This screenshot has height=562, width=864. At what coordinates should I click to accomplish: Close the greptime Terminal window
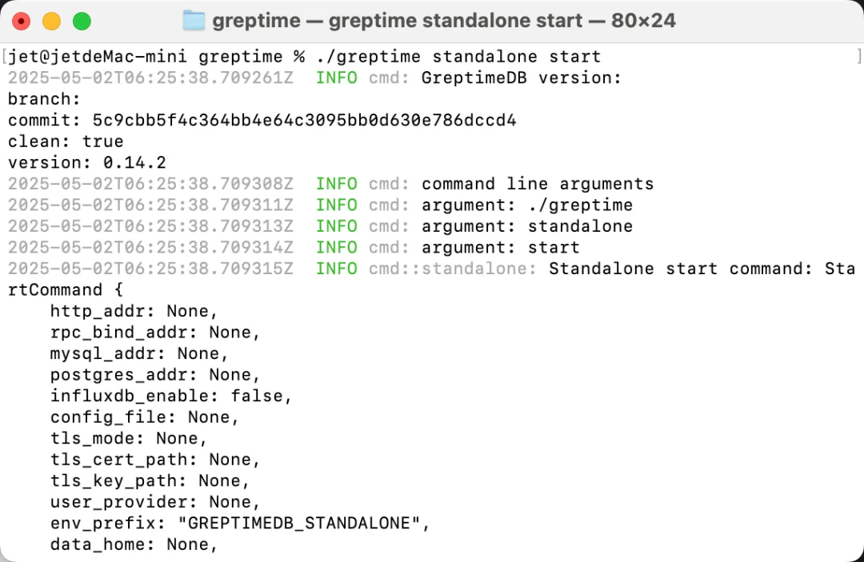[x=22, y=22]
